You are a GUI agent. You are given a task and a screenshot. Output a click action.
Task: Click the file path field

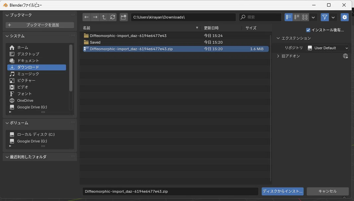(183, 17)
